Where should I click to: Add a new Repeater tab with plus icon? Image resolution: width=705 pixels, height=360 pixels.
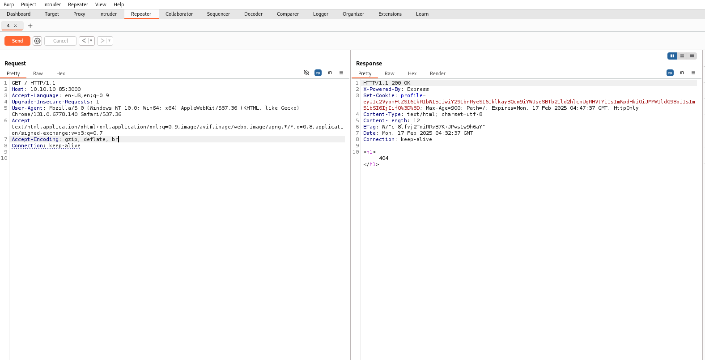coord(30,26)
